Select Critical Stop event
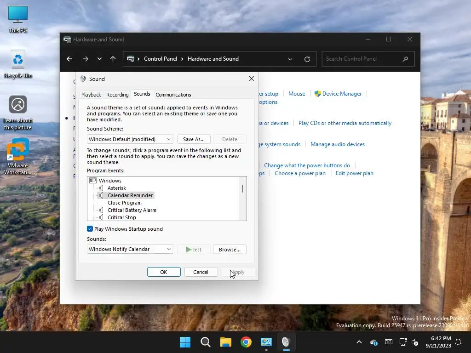This screenshot has width=471, height=353. tap(121, 217)
